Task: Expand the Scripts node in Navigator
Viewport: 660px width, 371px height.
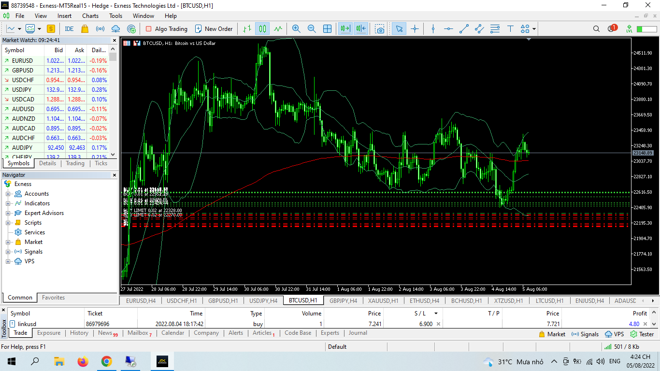Action: tap(8, 223)
